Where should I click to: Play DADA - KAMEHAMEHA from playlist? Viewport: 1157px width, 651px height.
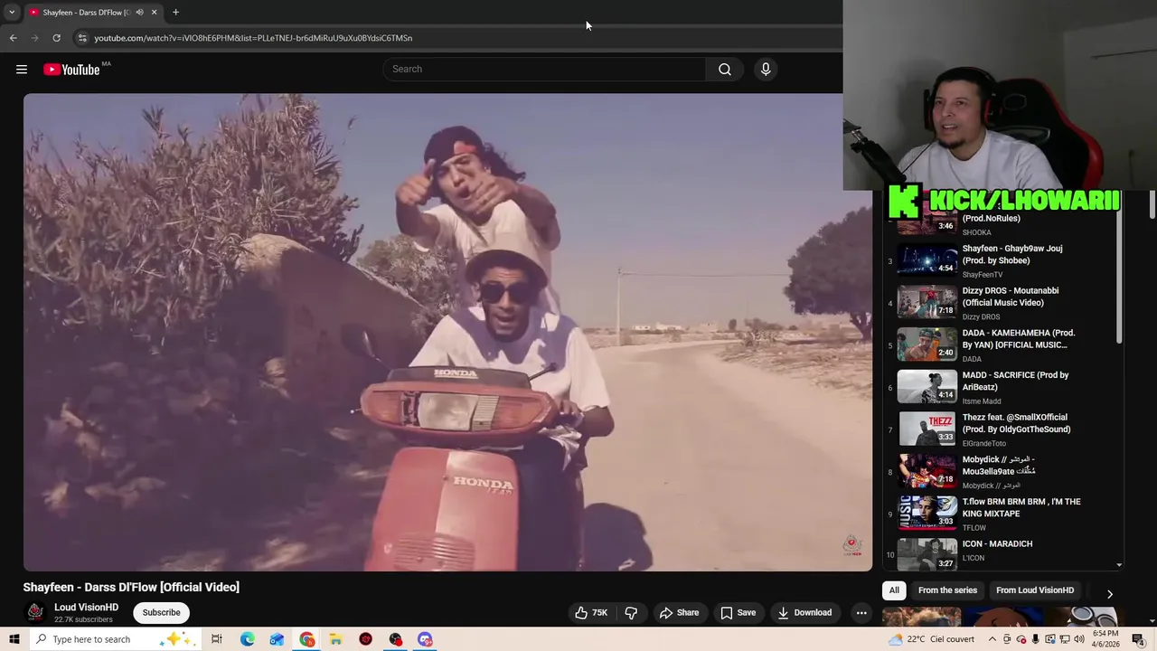[1002, 344]
